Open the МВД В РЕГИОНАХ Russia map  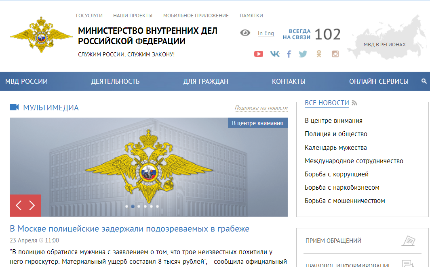[x=387, y=37]
